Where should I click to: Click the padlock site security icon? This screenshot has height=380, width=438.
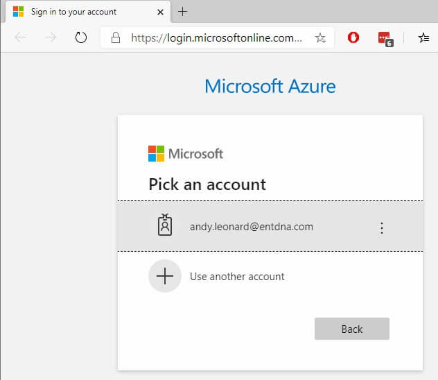coord(116,37)
